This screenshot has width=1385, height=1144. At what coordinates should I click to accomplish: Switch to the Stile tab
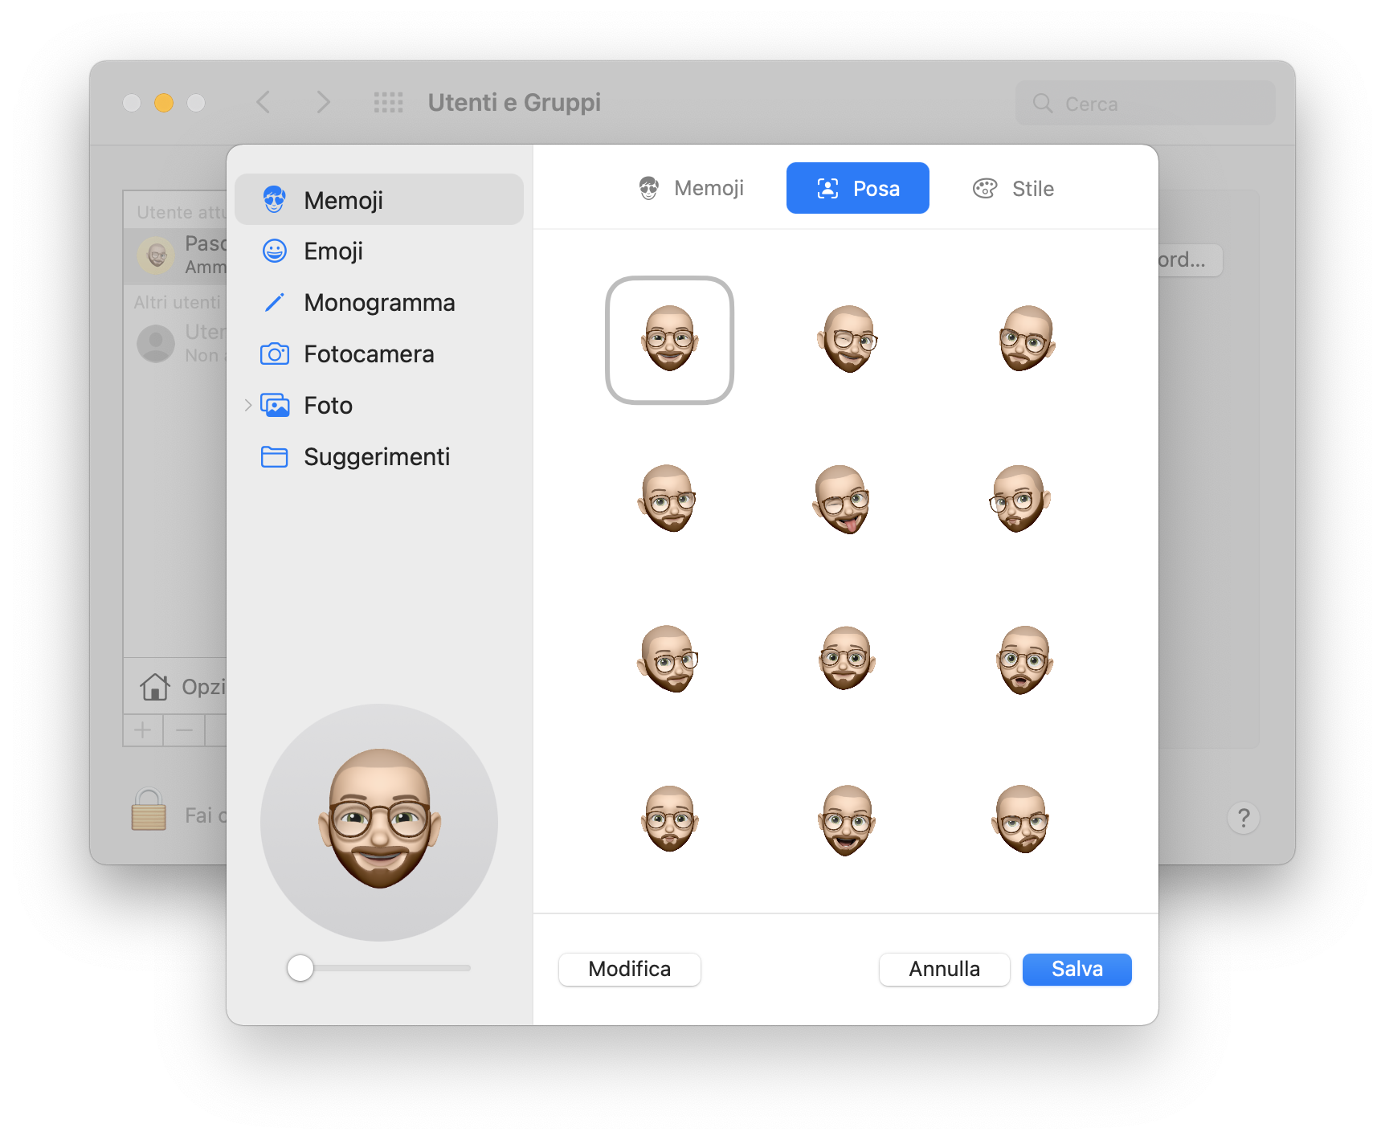click(x=1013, y=188)
